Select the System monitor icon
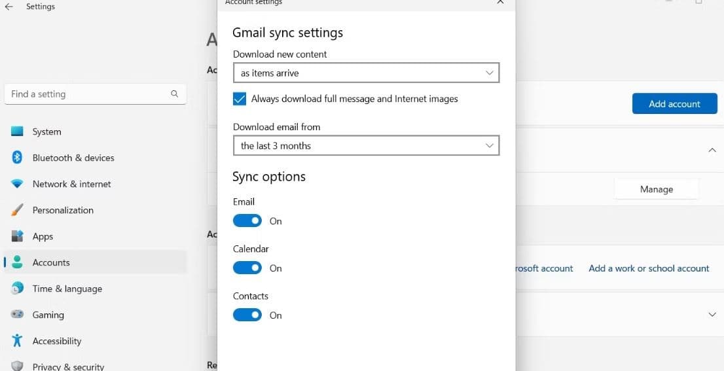This screenshot has height=371, width=724. pos(17,131)
